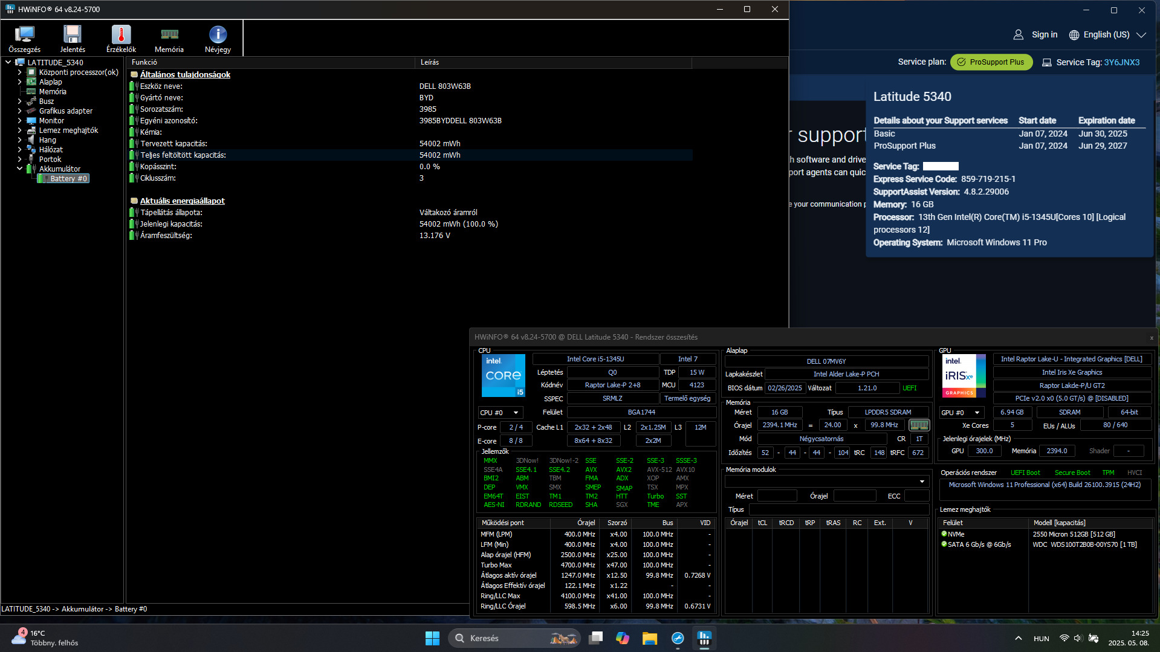Click the NVMe drive row in Lemez meghajtók
The width and height of the screenshot is (1160, 652).
(1045, 534)
